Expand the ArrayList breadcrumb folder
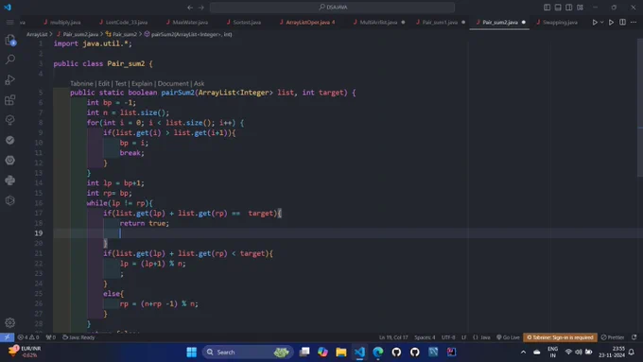The image size is (643, 362). click(x=37, y=34)
